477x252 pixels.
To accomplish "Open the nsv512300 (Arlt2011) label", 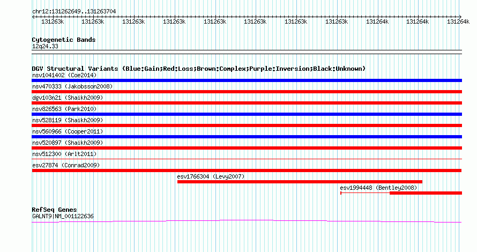I will click(64, 154).
